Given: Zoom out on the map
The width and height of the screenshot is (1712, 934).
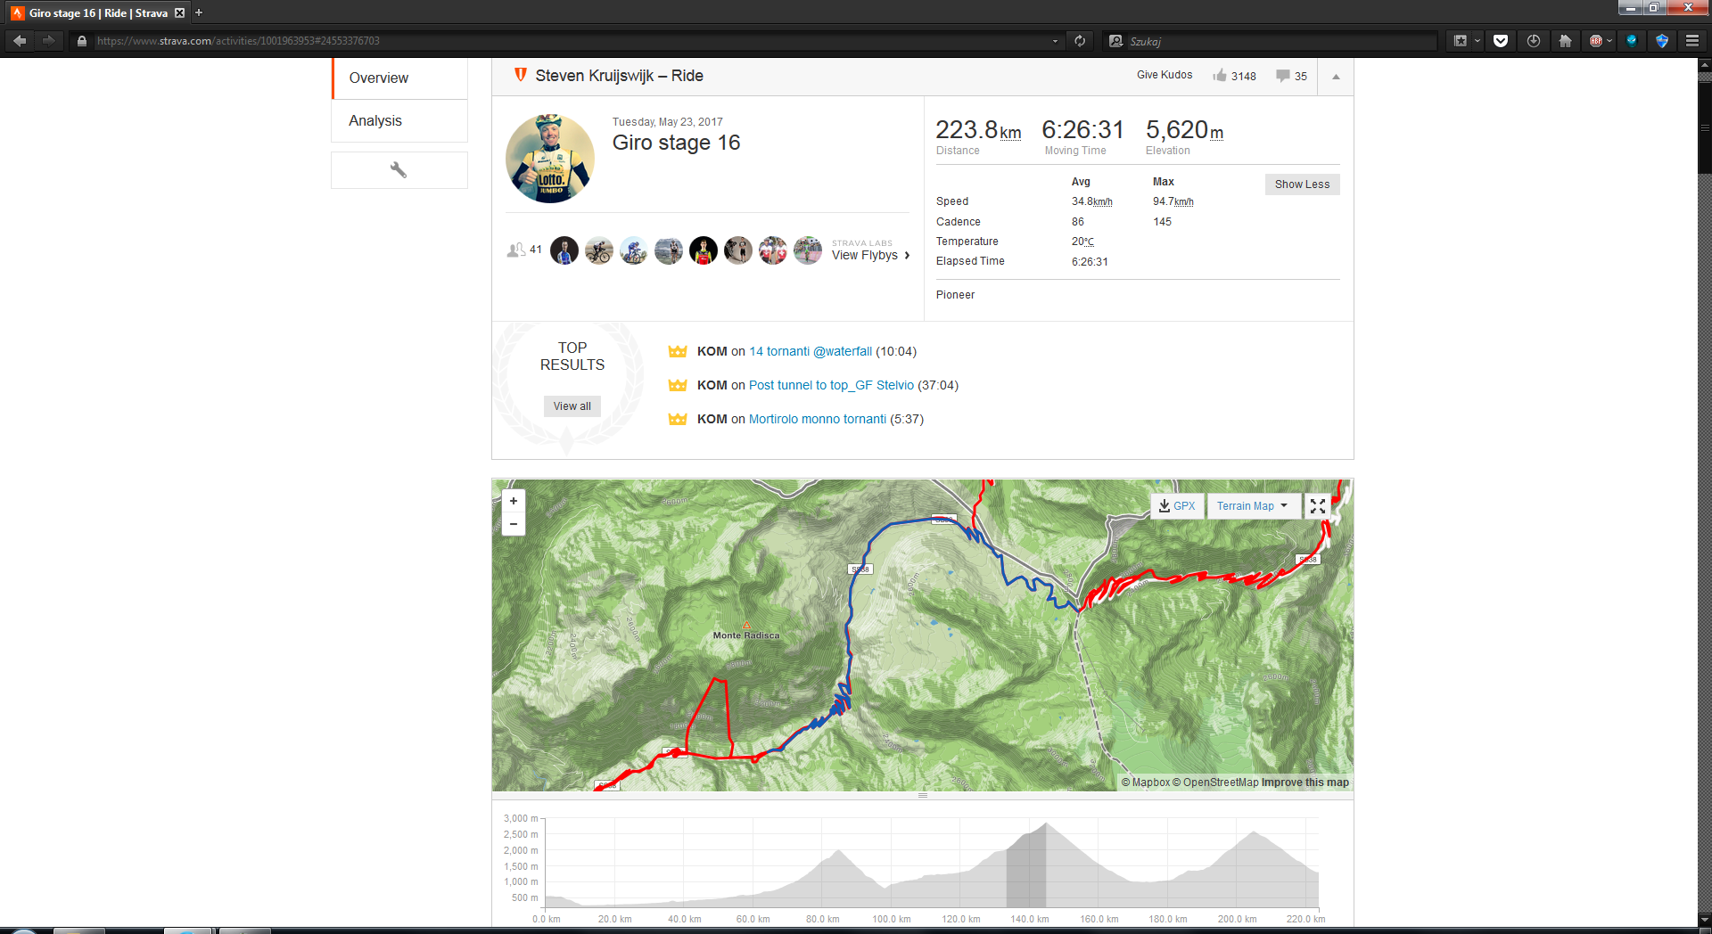Looking at the screenshot, I should tap(514, 524).
